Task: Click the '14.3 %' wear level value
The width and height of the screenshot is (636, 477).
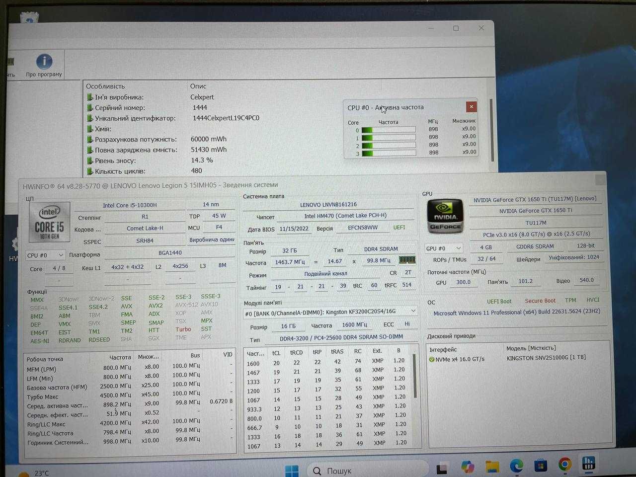Action: pos(202,160)
